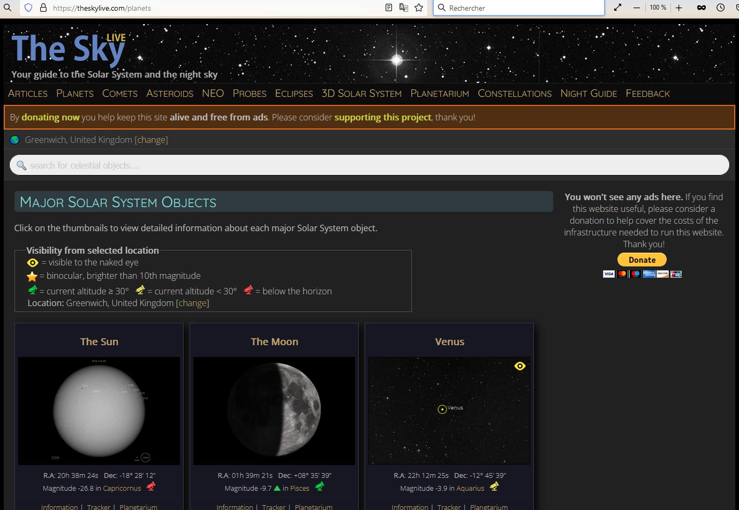Click the translate page icon
The height and width of the screenshot is (510, 739).
coord(404,7)
